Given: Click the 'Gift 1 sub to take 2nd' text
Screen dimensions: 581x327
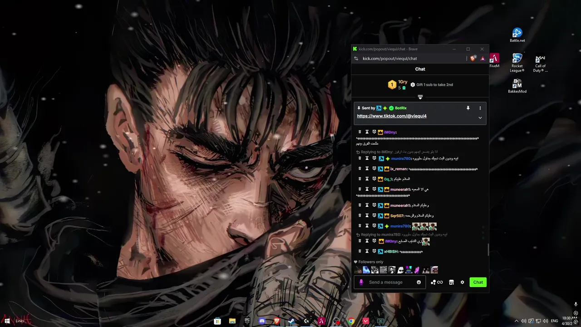Looking at the screenshot, I should pyautogui.click(x=434, y=85).
